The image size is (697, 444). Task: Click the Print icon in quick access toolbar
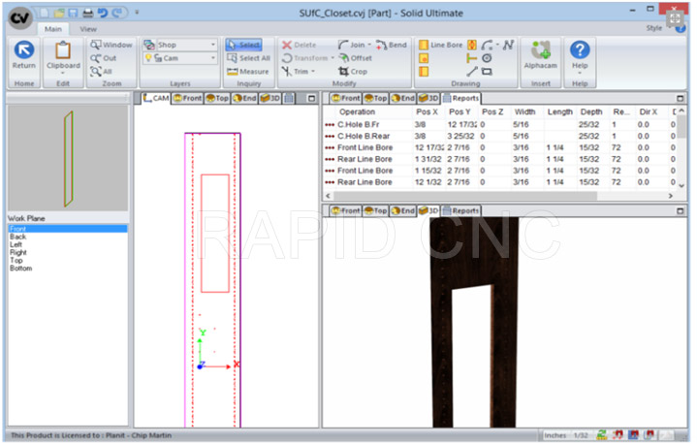[87, 13]
